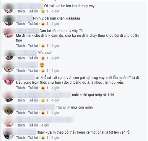Viewport: 148px width, 141px height.
Task: Click Thích under 'Con tui nó theo ba' comment
Action: coord(20,46)
